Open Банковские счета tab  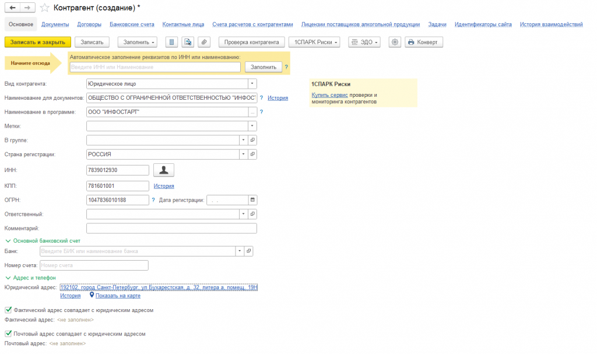[x=132, y=24]
